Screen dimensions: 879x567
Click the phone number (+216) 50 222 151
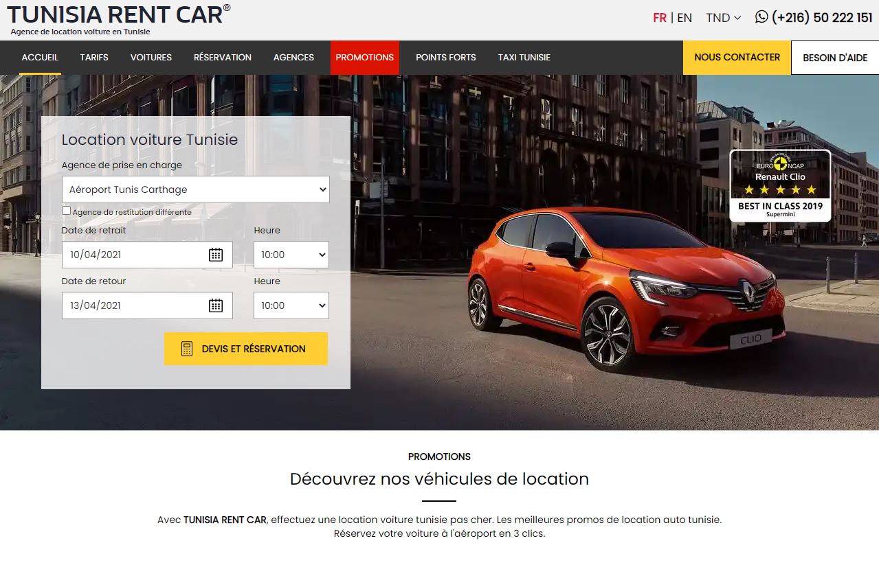point(822,18)
